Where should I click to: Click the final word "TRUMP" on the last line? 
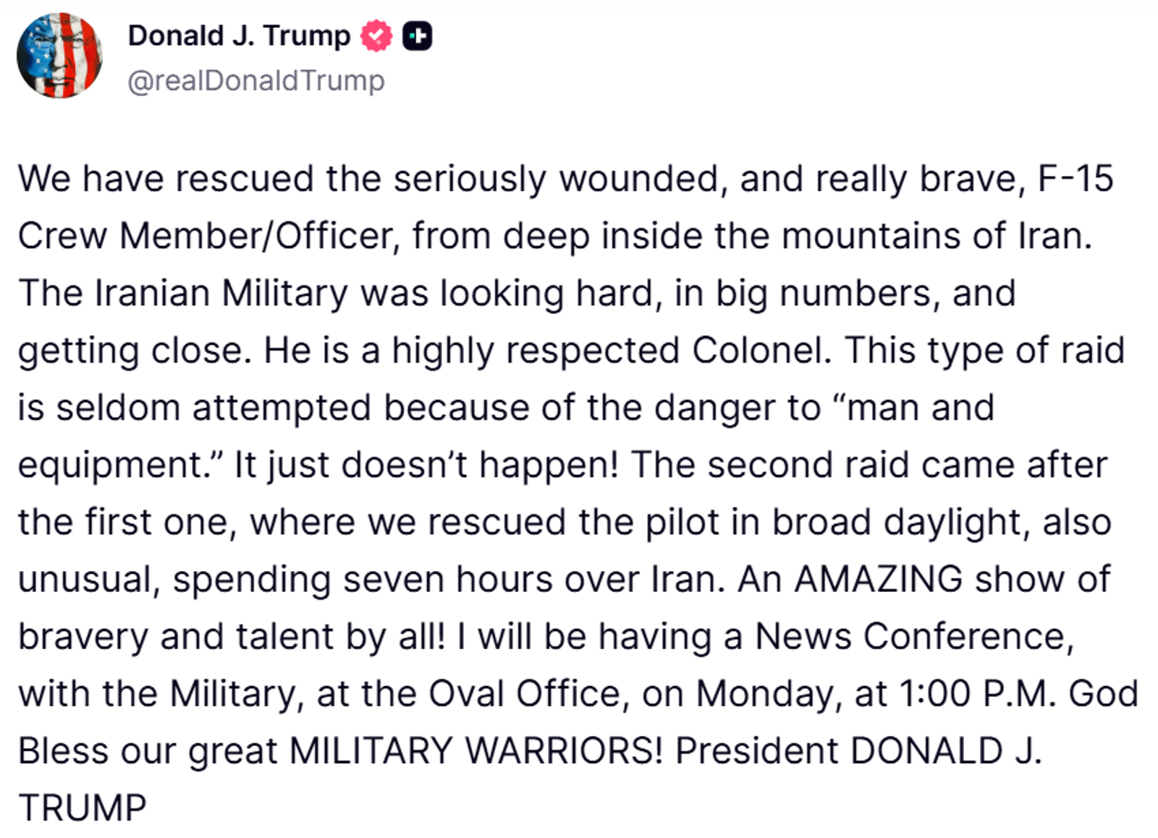(x=83, y=808)
